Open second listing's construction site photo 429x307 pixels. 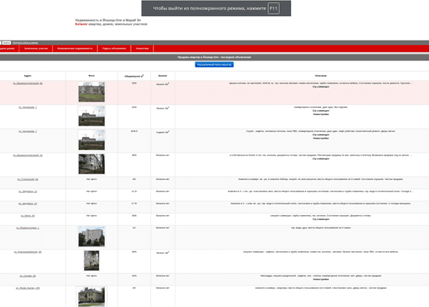coord(92,116)
